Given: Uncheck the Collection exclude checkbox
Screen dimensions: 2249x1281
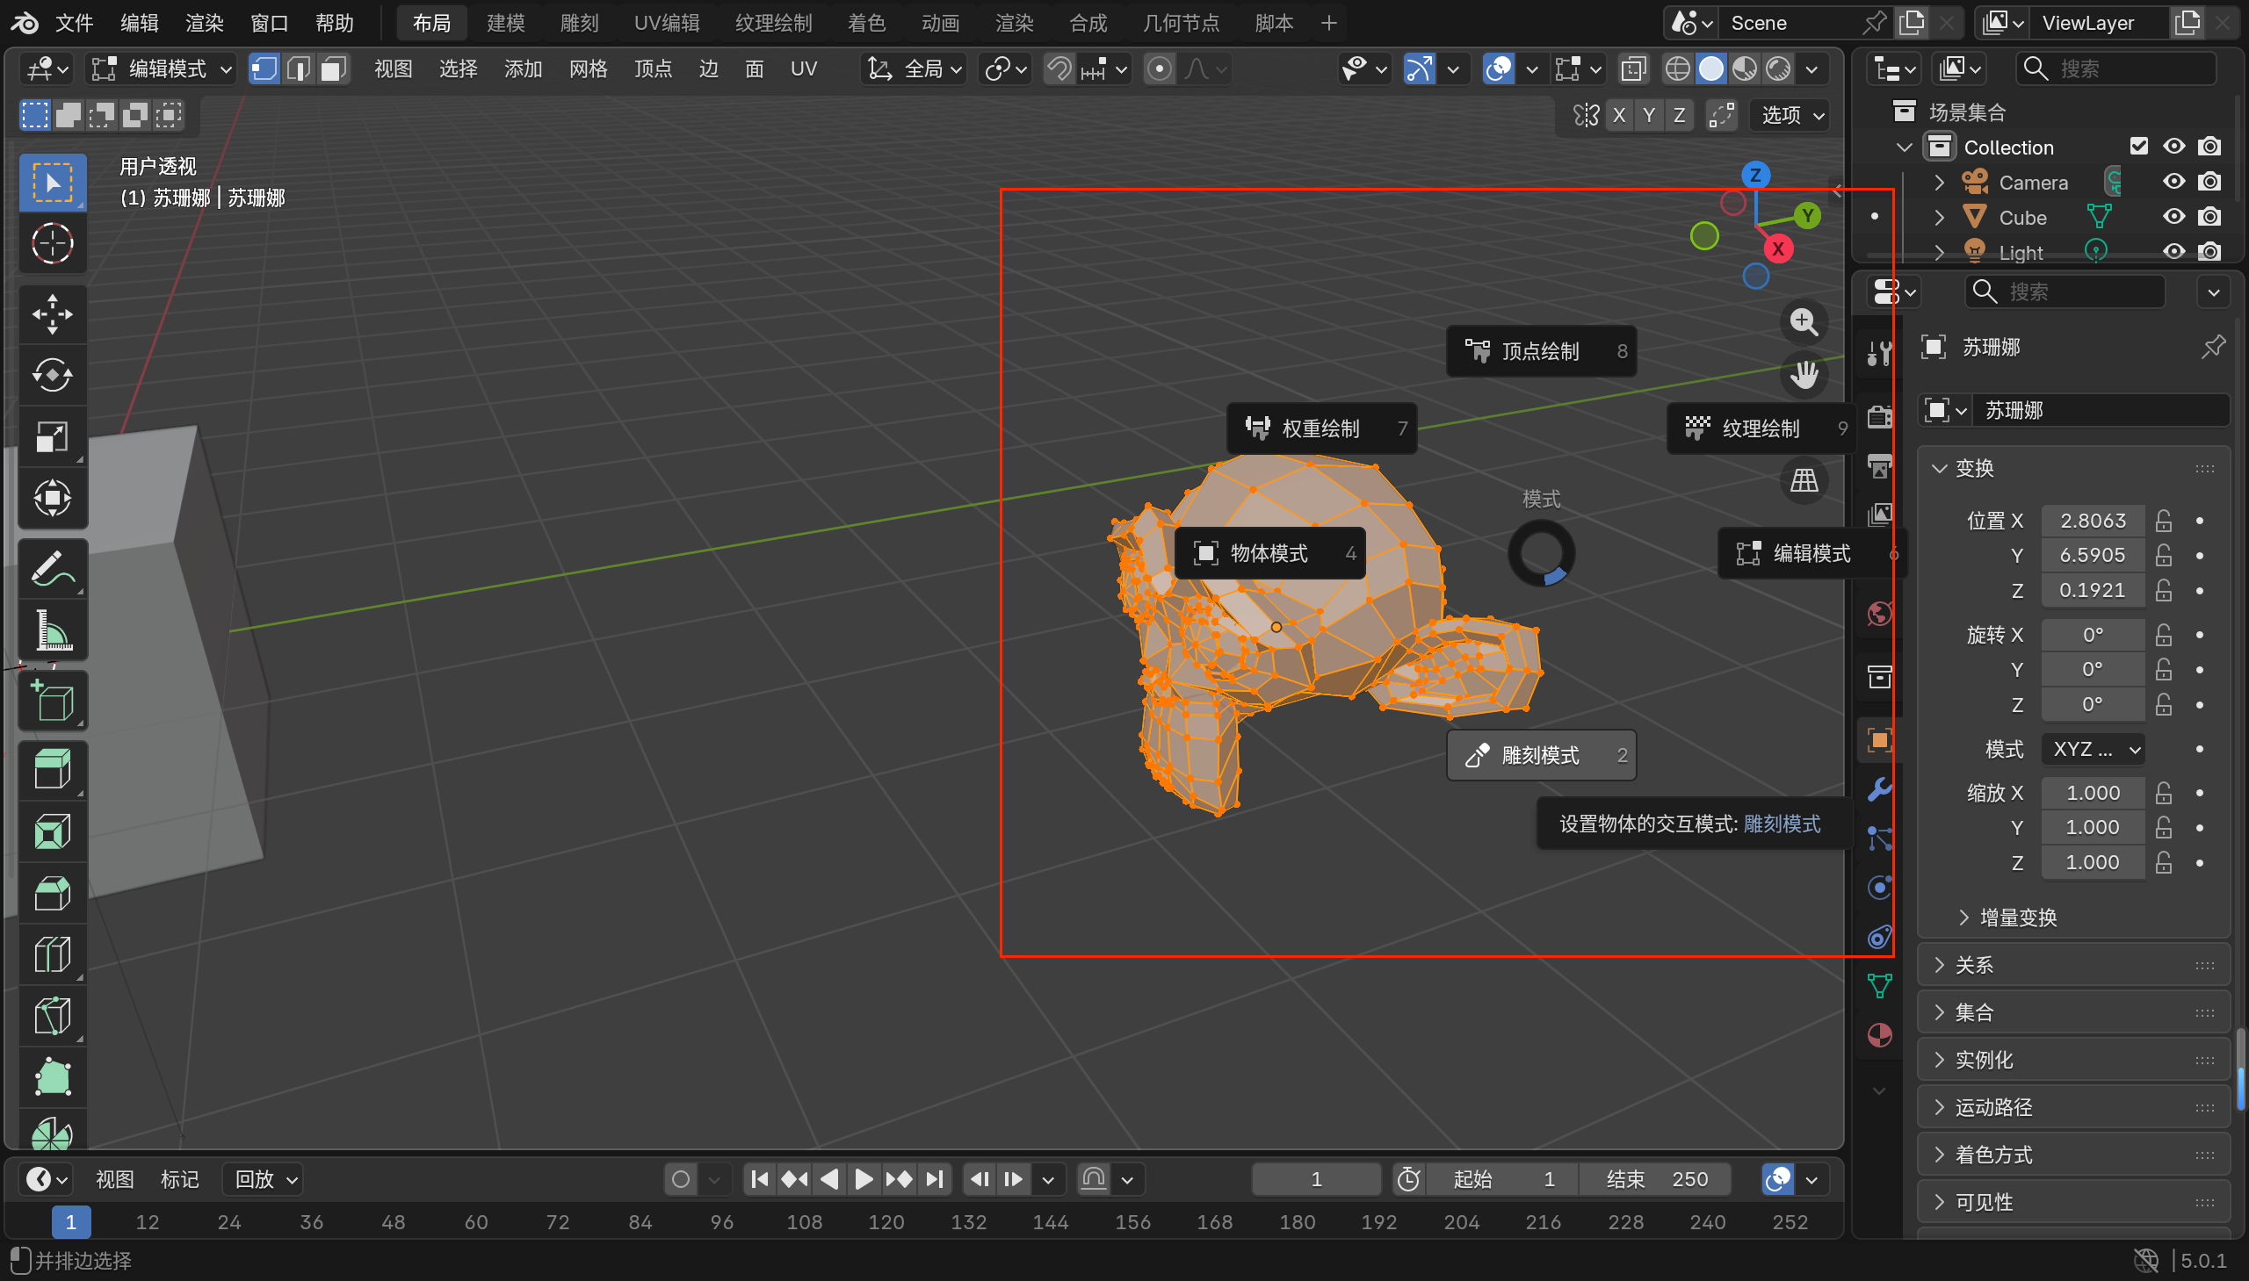Looking at the screenshot, I should (x=2138, y=146).
